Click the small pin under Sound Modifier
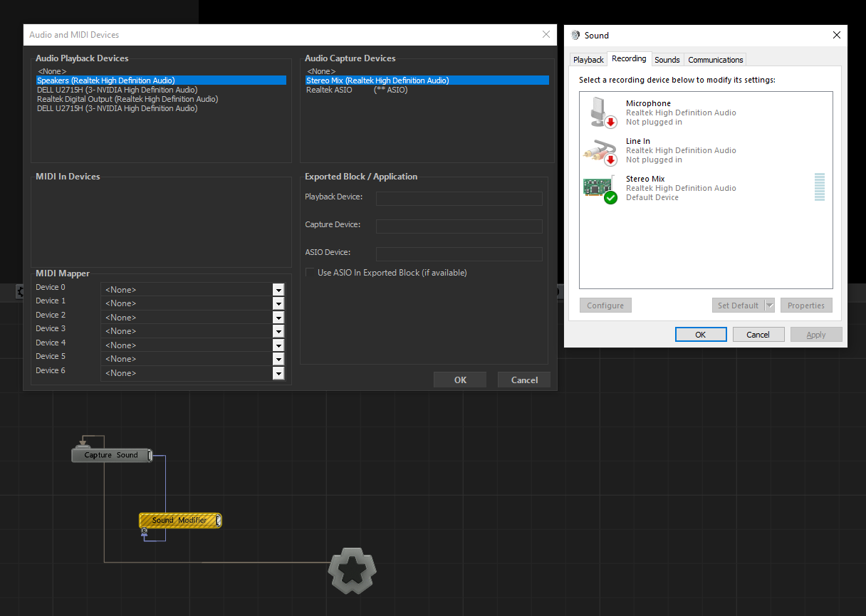Viewport: 866px width, 616px height. (145, 532)
